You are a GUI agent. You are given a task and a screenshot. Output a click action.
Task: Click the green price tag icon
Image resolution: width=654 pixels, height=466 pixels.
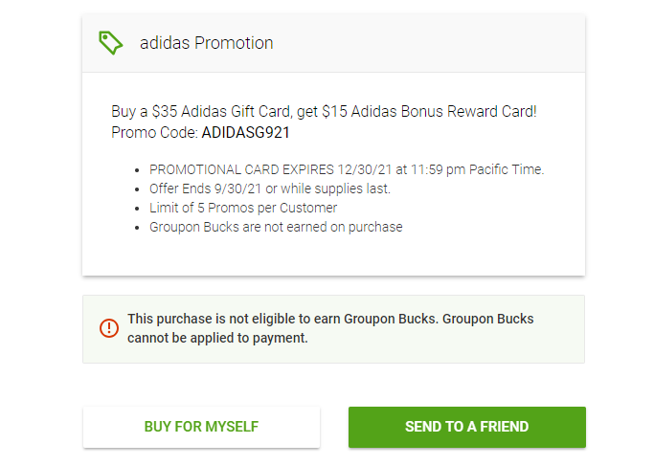[x=111, y=42]
